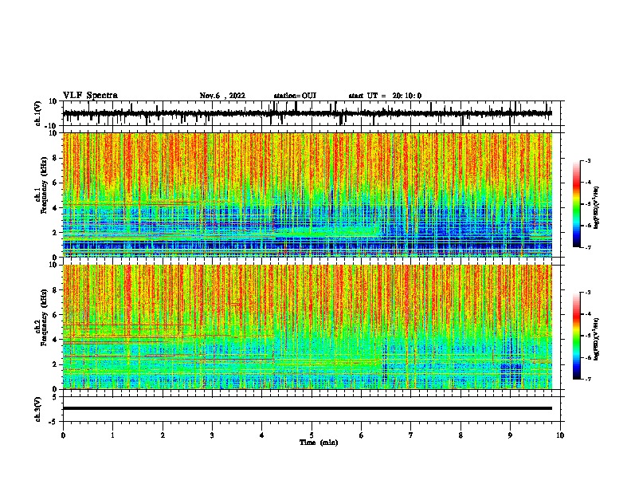
Task: Click the "10" tick on time axis
Action: click(x=560, y=435)
